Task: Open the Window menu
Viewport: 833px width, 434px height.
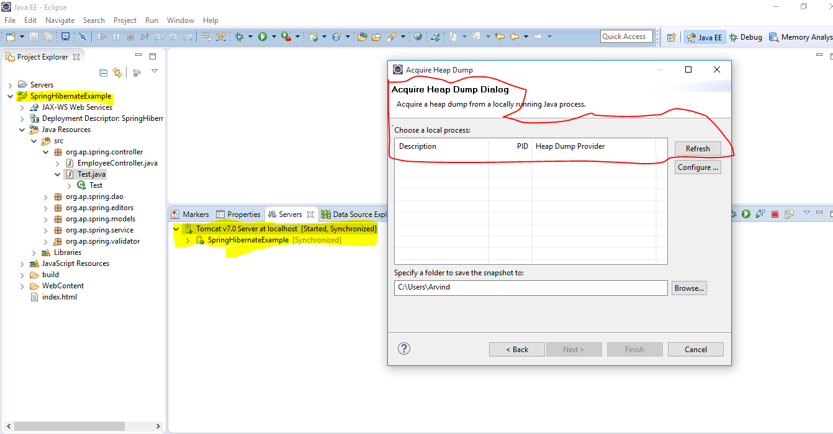Action: coord(181,20)
